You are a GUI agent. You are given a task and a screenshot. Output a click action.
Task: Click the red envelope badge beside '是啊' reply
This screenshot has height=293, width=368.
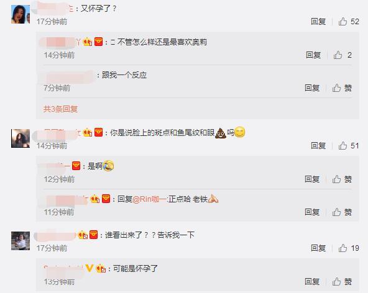(x=76, y=166)
